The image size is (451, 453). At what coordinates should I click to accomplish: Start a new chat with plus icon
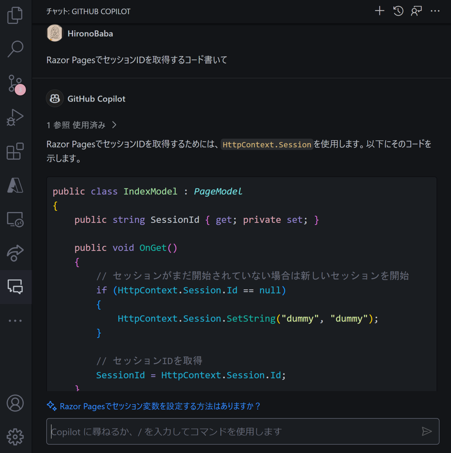[379, 11]
